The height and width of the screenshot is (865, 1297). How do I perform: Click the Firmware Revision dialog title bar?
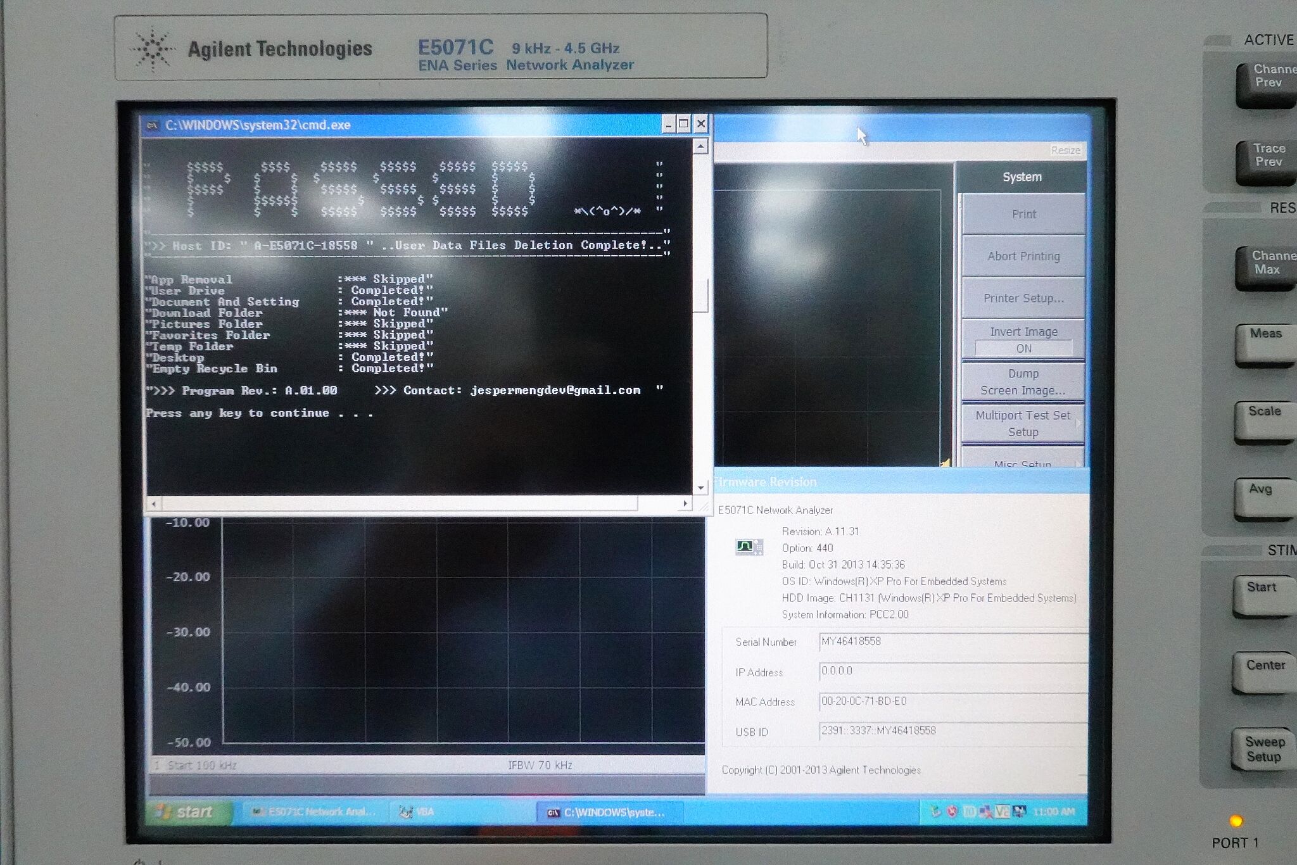pyautogui.click(x=901, y=483)
